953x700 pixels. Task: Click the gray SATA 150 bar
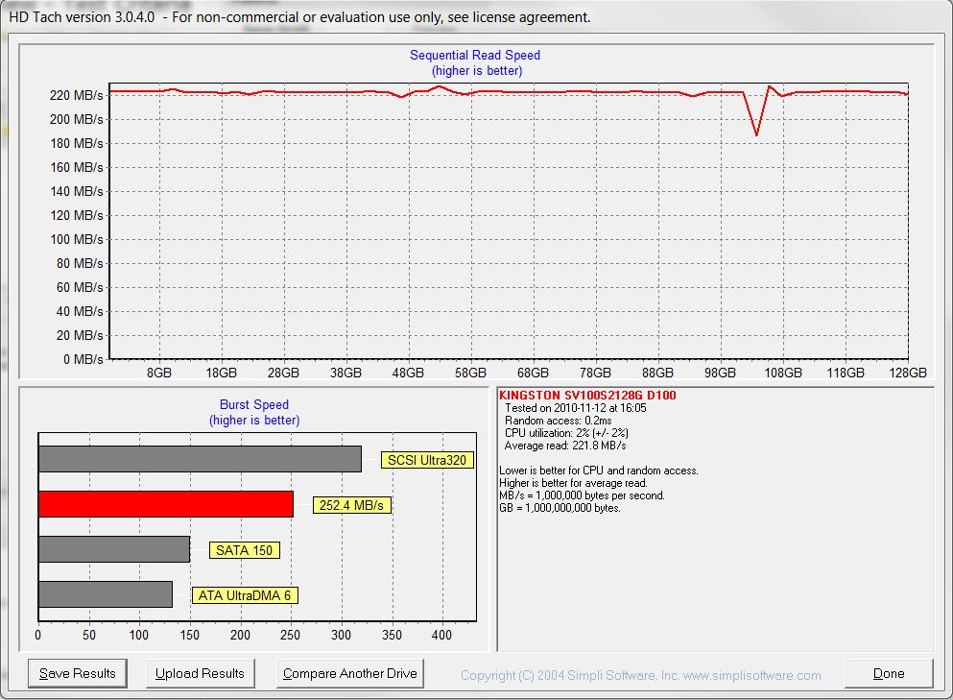click(113, 549)
